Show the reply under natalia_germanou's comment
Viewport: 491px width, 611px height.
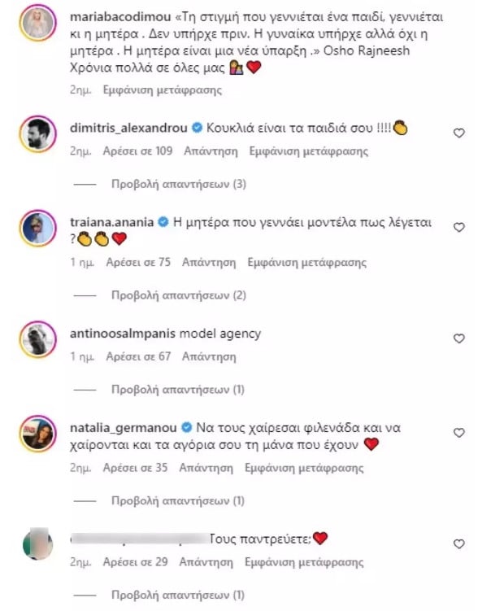177,500
